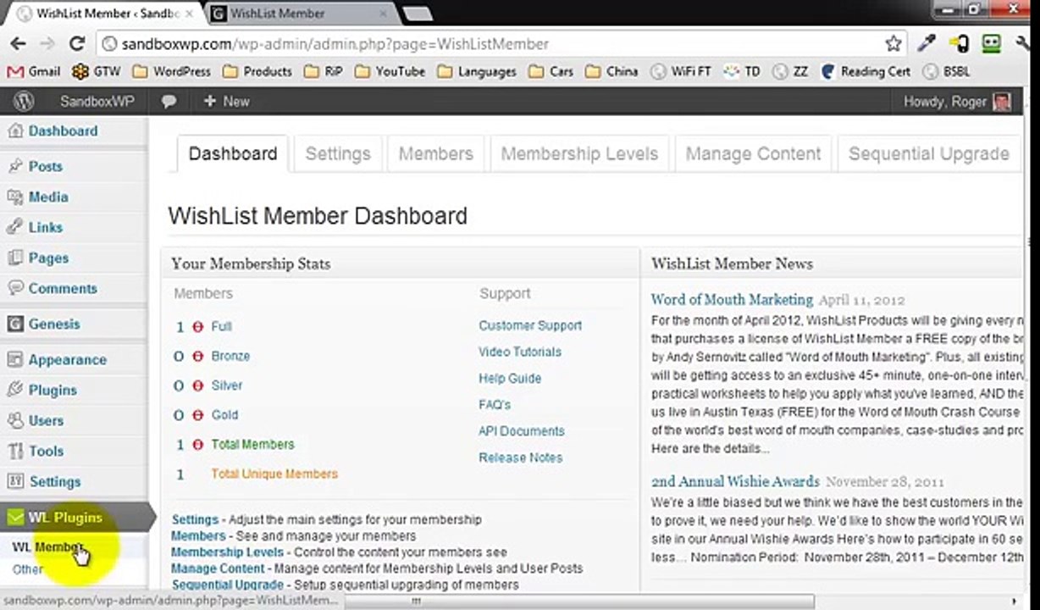1040x610 pixels.
Task: Click the Full membership level link
Action: [x=221, y=327]
